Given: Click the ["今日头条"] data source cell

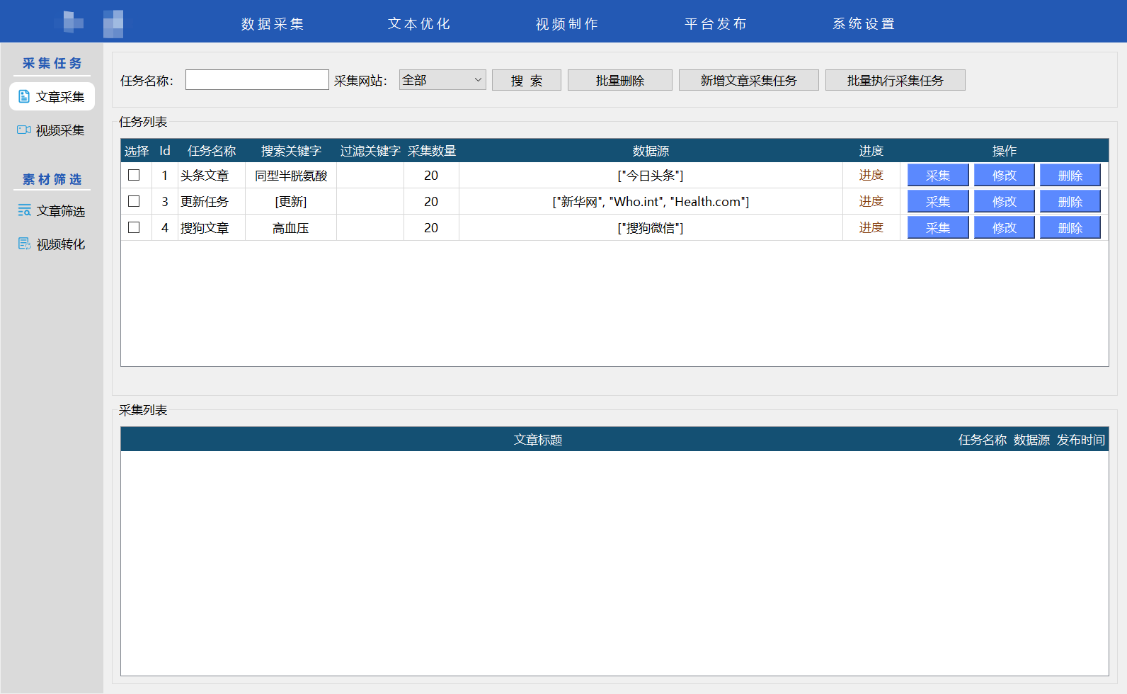Looking at the screenshot, I should pyautogui.click(x=651, y=176).
